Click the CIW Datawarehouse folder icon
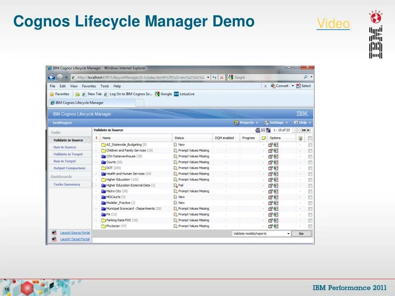The width and height of the screenshot is (395, 296). coord(103,156)
